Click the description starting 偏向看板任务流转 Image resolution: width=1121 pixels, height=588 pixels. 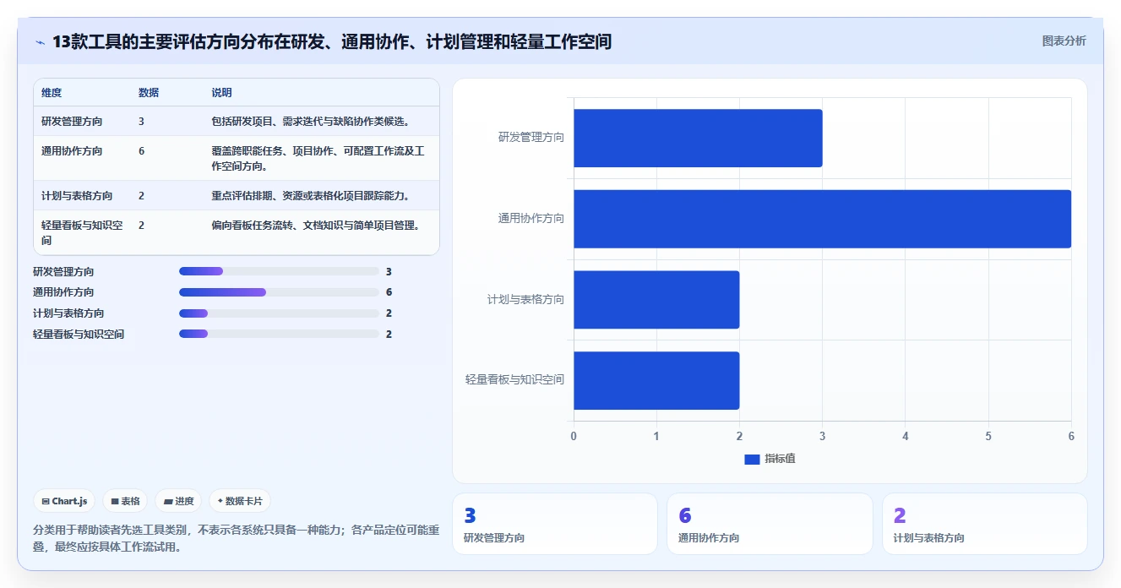[316, 226]
